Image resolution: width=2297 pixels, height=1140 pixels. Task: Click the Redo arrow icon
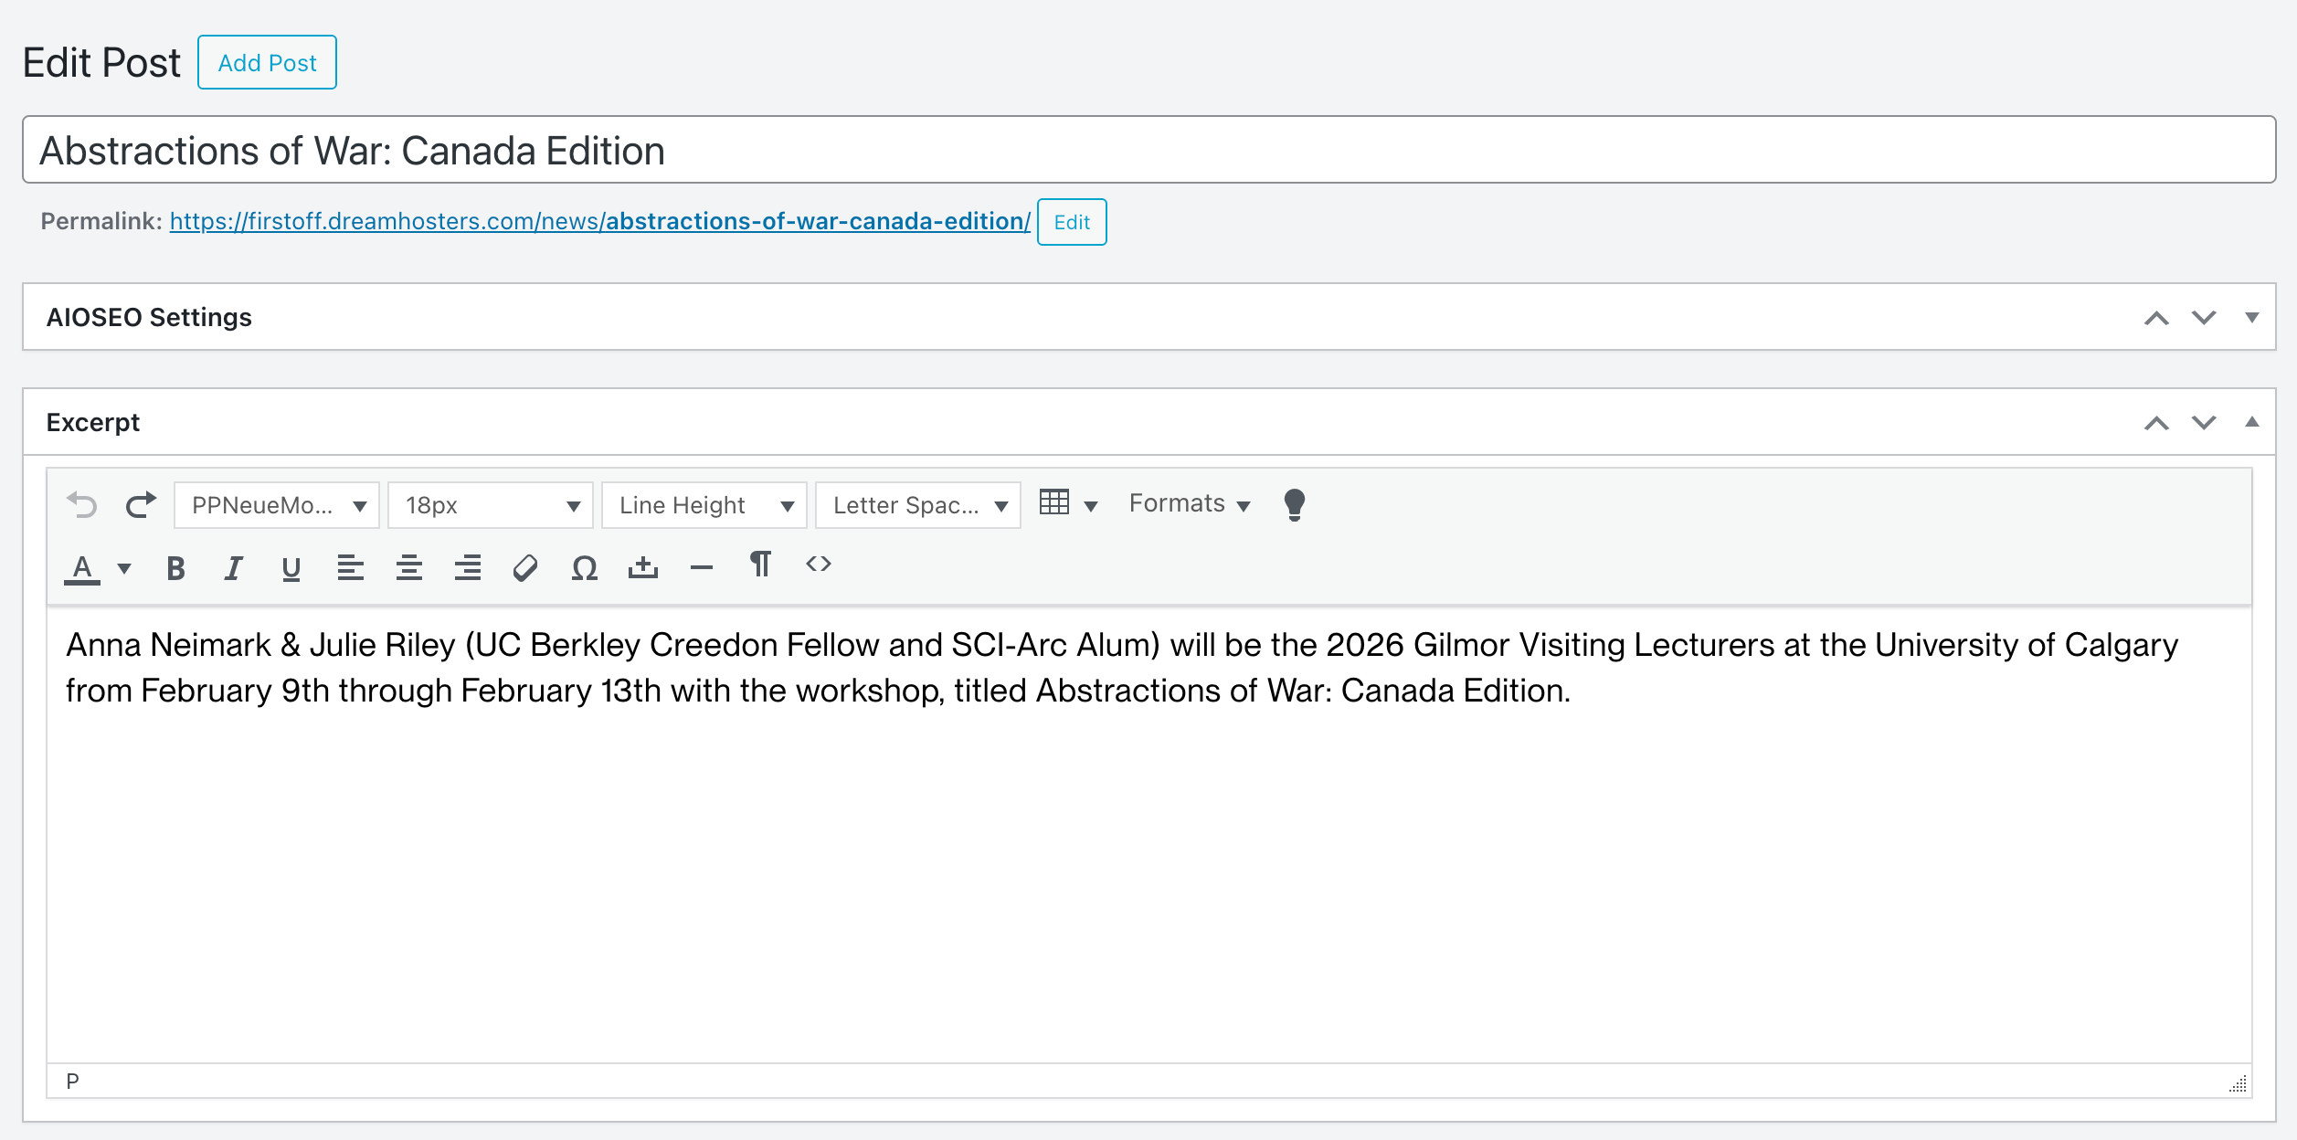pos(141,504)
